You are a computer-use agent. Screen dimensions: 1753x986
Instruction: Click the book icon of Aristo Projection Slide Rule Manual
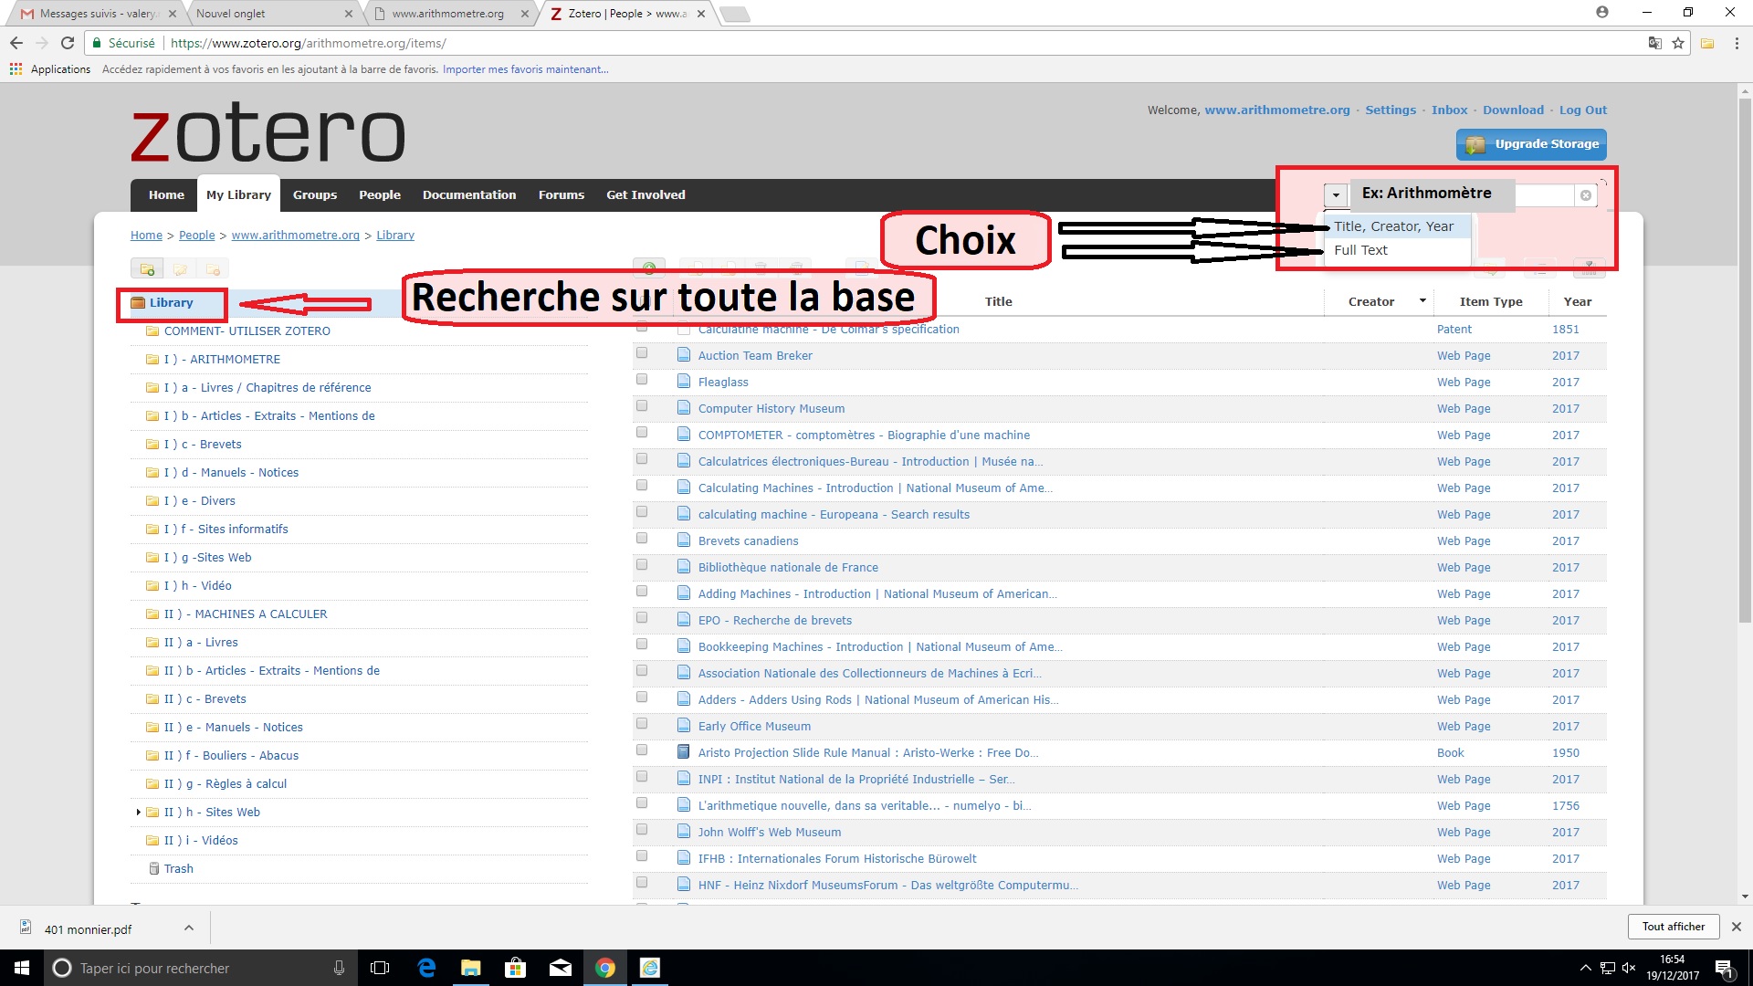click(683, 753)
